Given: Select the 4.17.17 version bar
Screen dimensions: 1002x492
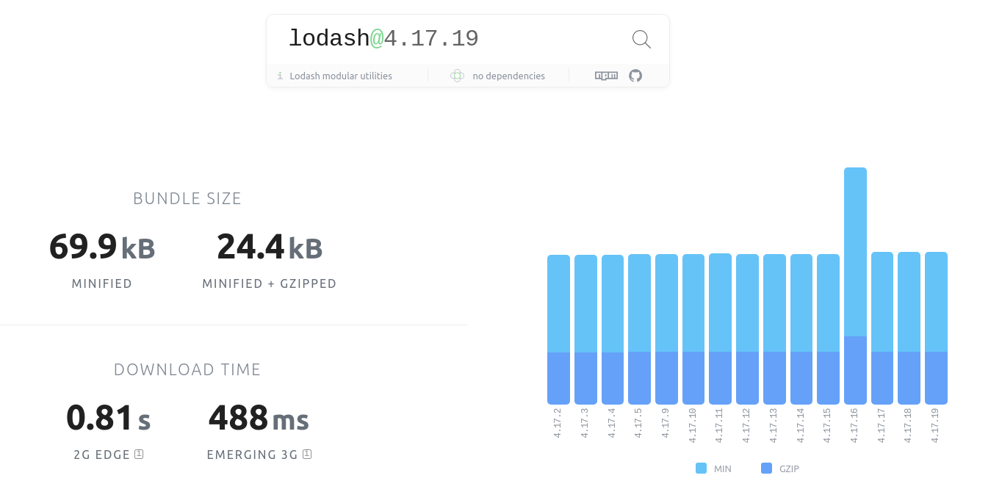Looking at the screenshot, I should (882, 328).
